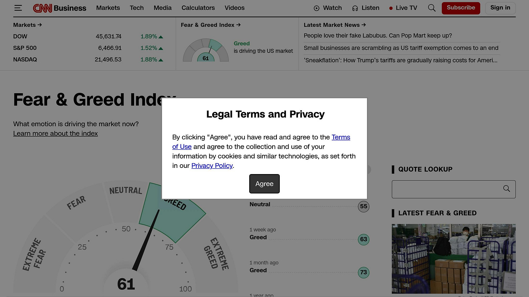The image size is (529, 297).
Task: Open the hamburger navigation menu
Action: click(18, 8)
